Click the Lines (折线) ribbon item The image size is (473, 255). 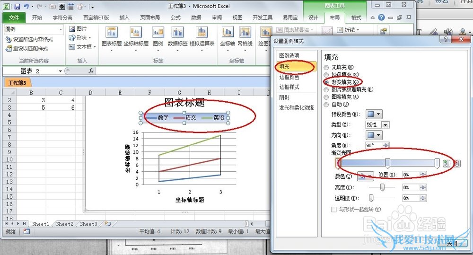click(348, 30)
